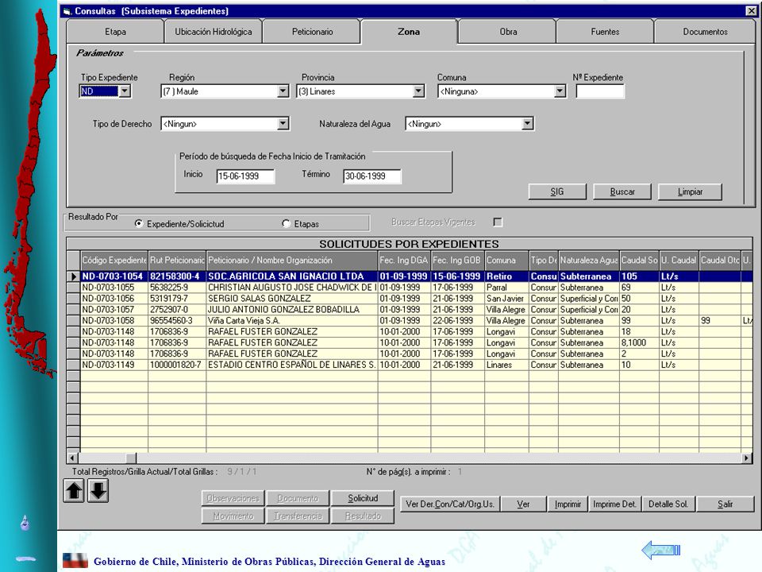Click the Buscar button
The height and width of the screenshot is (572, 762).
tap(622, 191)
